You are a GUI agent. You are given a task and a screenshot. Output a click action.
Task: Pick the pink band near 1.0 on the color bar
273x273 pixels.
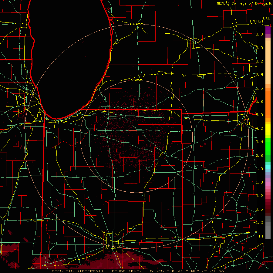click(x=268, y=184)
